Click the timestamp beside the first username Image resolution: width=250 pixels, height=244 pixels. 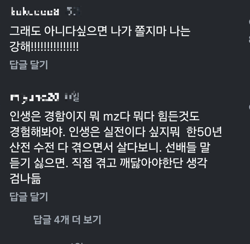tap(73, 11)
